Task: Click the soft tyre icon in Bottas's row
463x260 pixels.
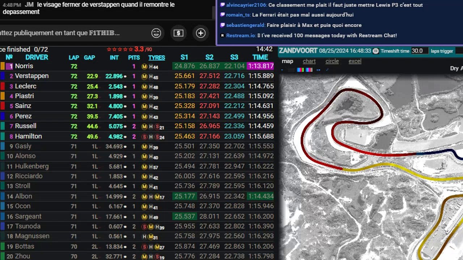Action: click(x=144, y=247)
